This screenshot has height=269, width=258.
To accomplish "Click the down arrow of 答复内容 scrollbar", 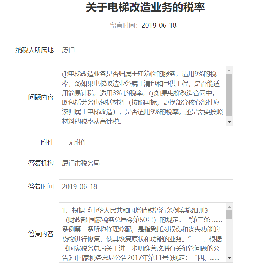I will point(229,258).
